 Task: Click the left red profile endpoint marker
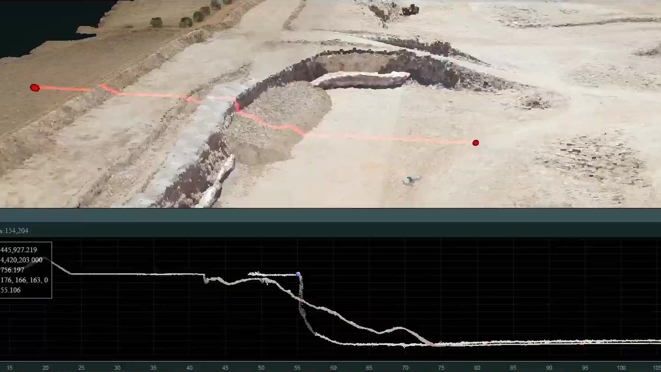click(35, 88)
